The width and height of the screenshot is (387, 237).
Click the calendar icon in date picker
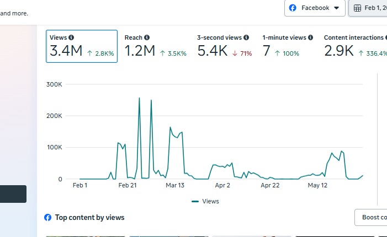click(357, 8)
